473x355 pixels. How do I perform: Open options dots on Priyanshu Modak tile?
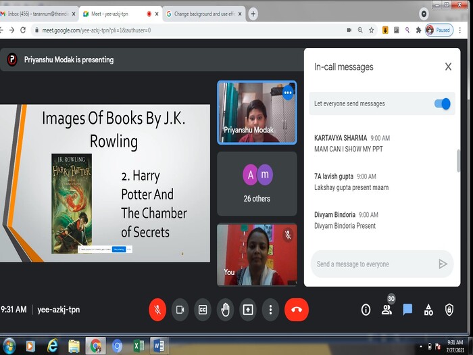[288, 93]
